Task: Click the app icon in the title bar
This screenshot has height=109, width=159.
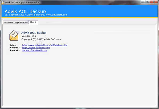Action: click(x=3, y=3)
